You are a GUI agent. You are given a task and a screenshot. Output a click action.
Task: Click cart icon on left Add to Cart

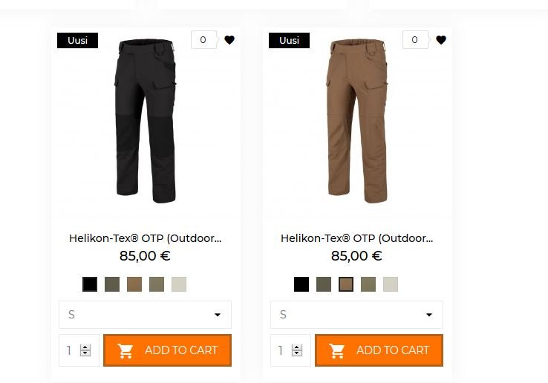pos(125,350)
